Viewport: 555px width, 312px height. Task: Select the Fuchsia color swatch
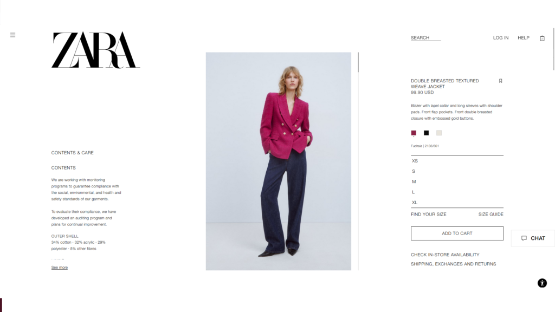(x=414, y=133)
